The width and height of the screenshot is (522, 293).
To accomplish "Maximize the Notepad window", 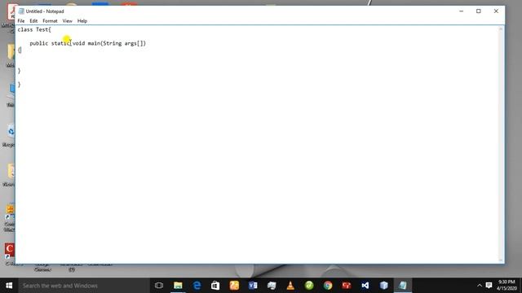I will click(479, 11).
